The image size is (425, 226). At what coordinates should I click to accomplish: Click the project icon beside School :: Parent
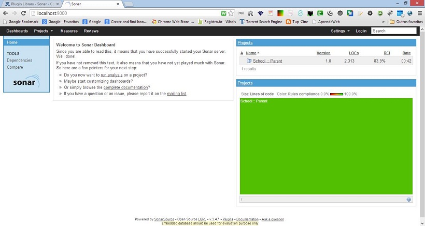(x=249, y=61)
